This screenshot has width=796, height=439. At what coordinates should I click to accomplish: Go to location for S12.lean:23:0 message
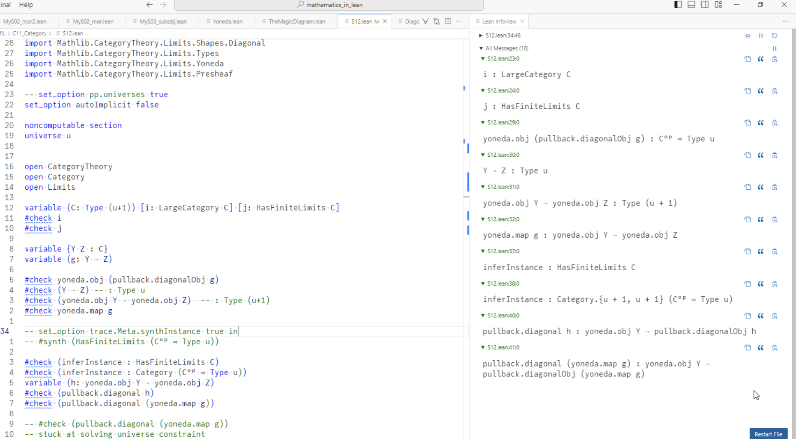[748, 59]
